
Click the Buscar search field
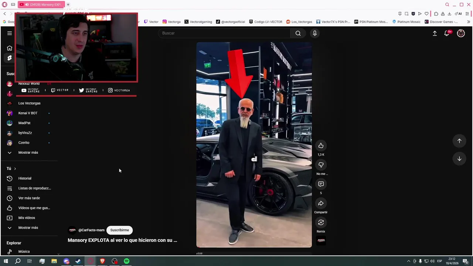(225, 33)
